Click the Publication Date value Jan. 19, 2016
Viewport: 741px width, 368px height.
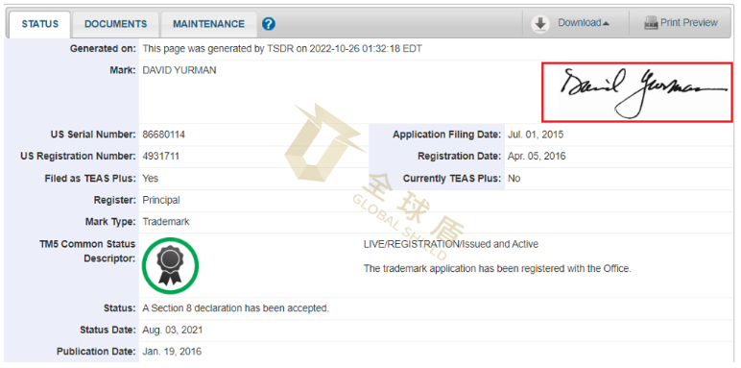[x=172, y=352]
